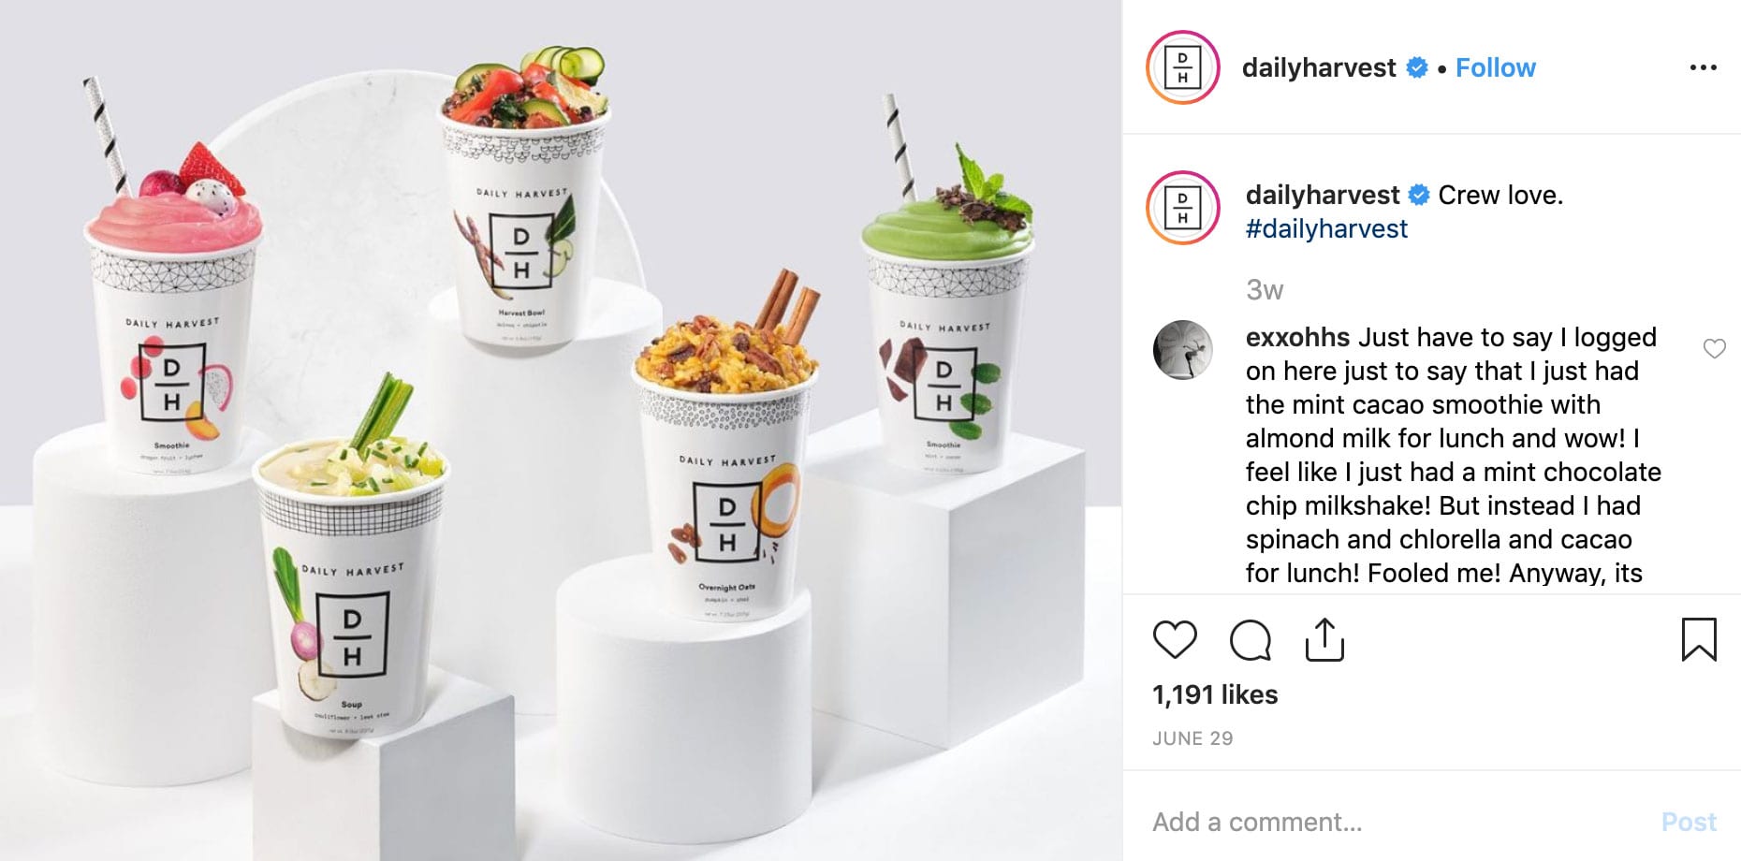This screenshot has height=861, width=1741.
Task: Open the dailyharvest profile picture in the header
Action: [1182, 67]
